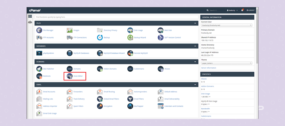Open the notifications bell icon
Image resolution: width=285 pixels, height=126 pixels.
242,10
